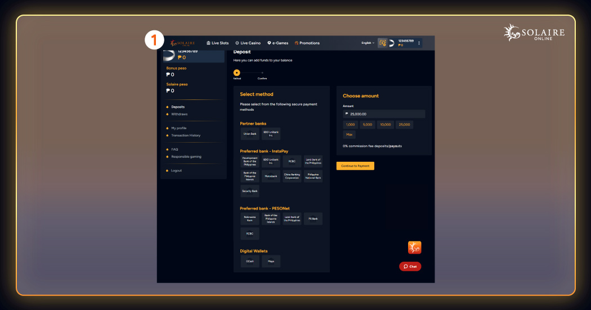Choose Metrobank under InstaPay

point(271,176)
